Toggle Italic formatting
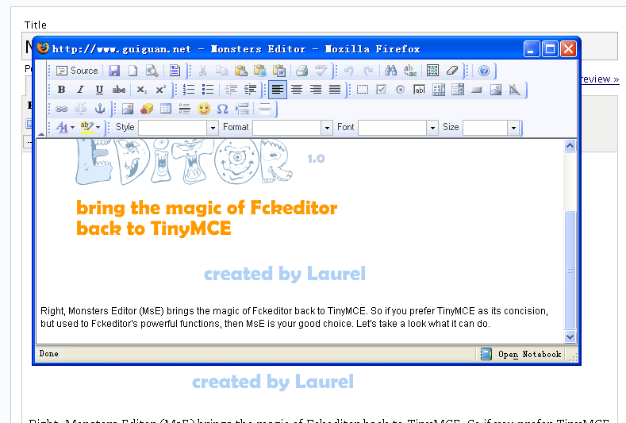This screenshot has width=626, height=423. tap(80, 90)
